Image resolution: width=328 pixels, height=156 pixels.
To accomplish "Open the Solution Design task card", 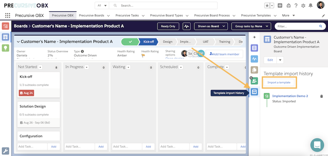I will click(39, 115).
